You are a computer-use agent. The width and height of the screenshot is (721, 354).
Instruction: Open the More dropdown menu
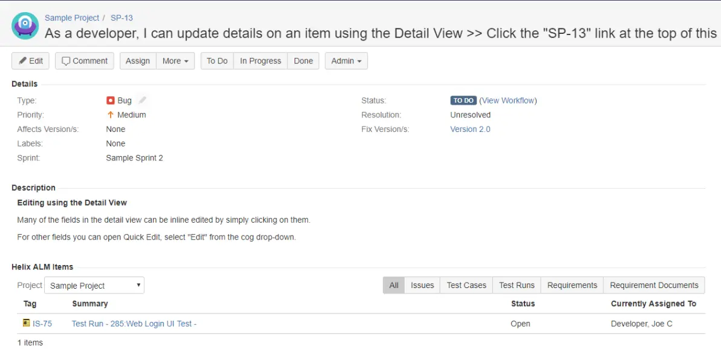click(x=175, y=61)
